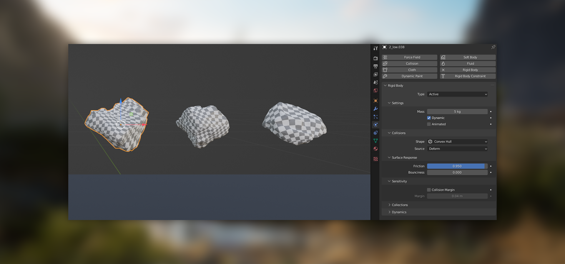Open the Object Constraints properties tab
Image resolution: width=565 pixels, height=264 pixels.
(x=375, y=133)
